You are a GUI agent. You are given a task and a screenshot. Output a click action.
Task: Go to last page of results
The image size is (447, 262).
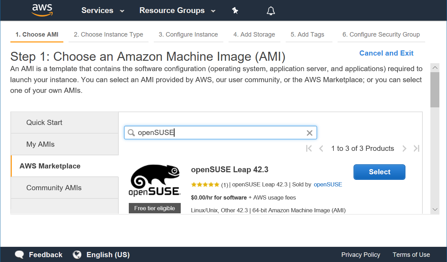417,148
